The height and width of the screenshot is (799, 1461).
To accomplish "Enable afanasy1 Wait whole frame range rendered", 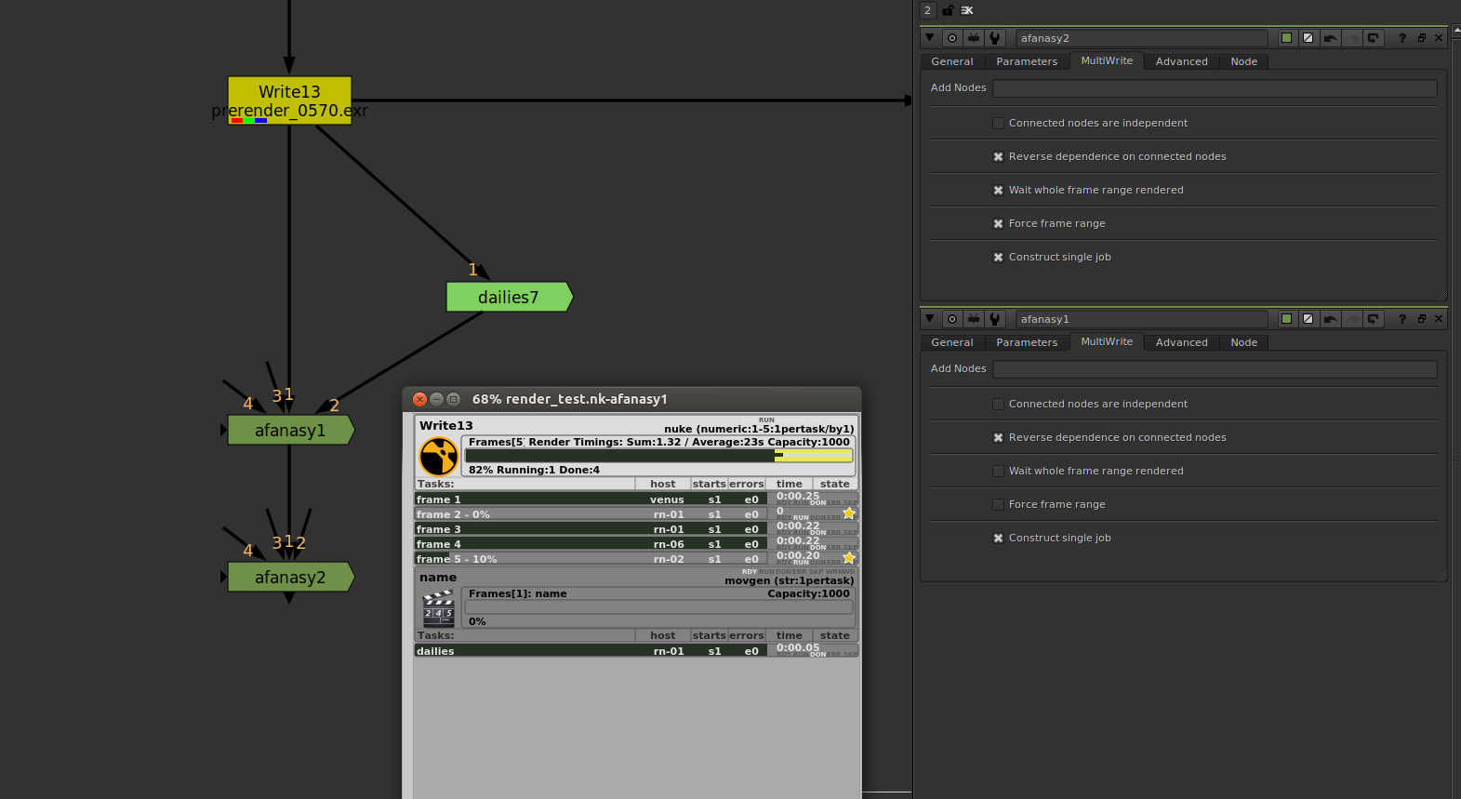I will pyautogui.click(x=998, y=471).
